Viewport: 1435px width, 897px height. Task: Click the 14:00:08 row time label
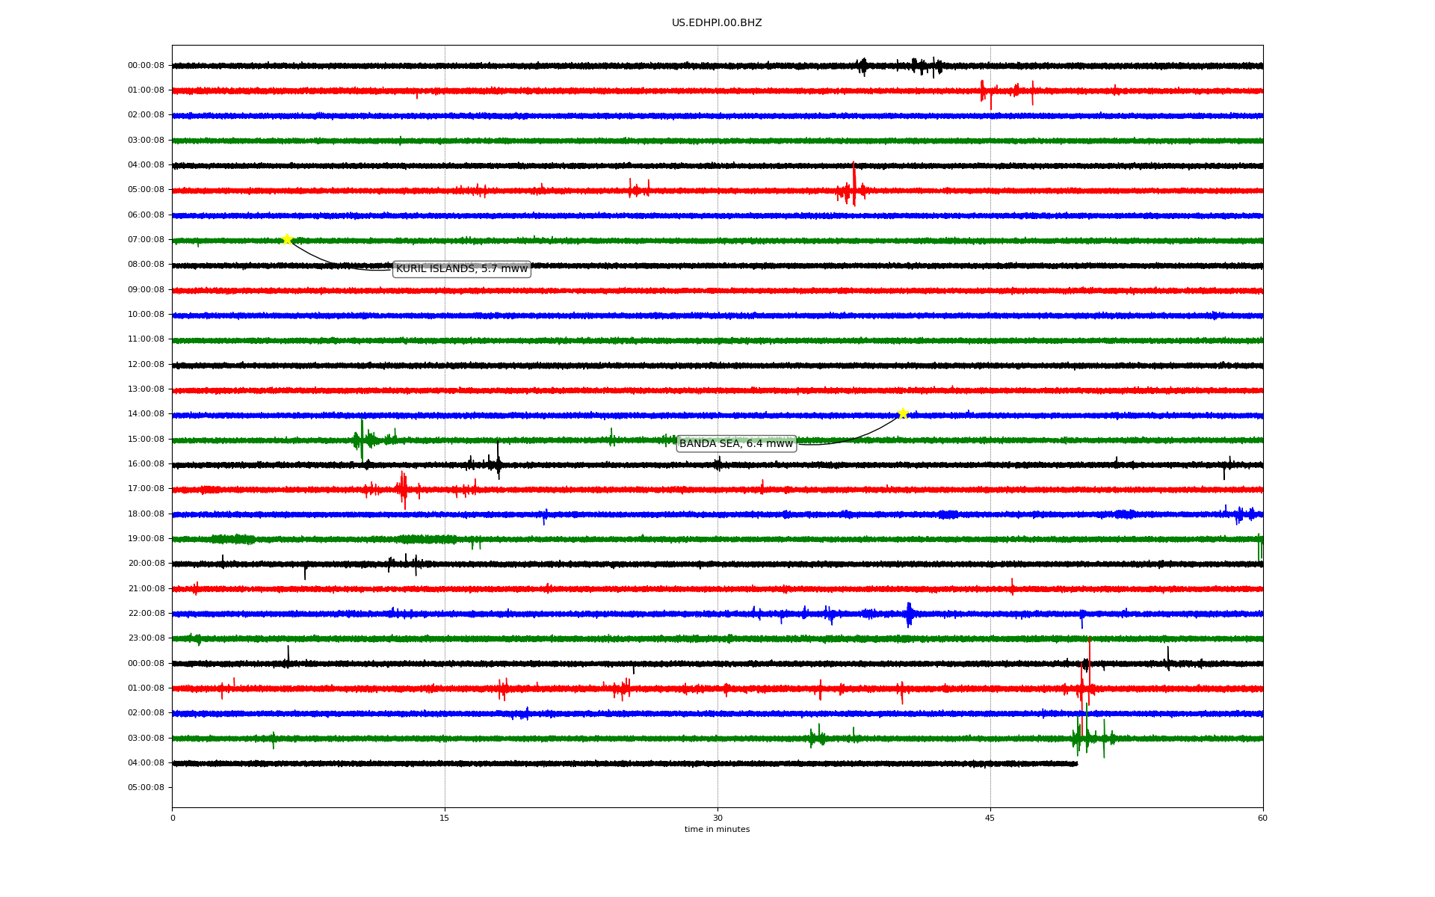click(146, 414)
